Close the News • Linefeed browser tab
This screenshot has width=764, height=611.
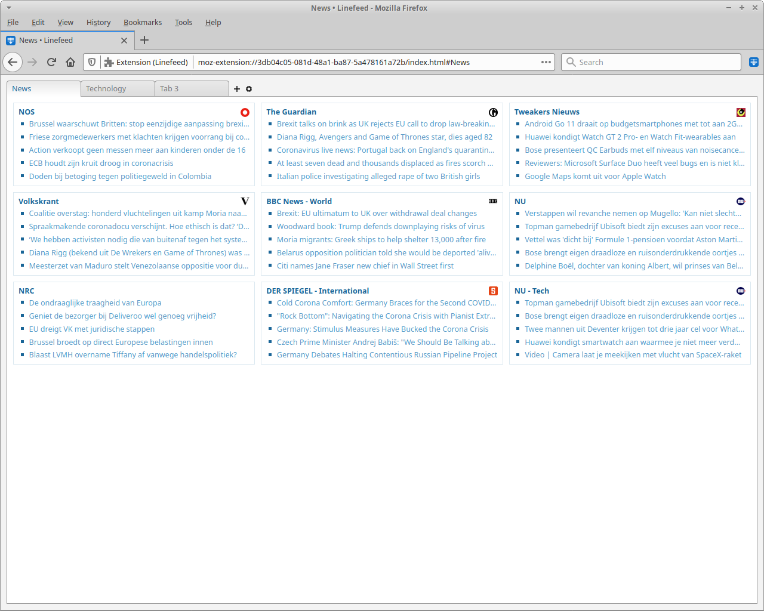(124, 41)
